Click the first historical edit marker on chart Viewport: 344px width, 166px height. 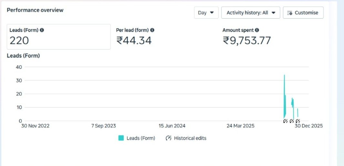pyautogui.click(x=285, y=121)
